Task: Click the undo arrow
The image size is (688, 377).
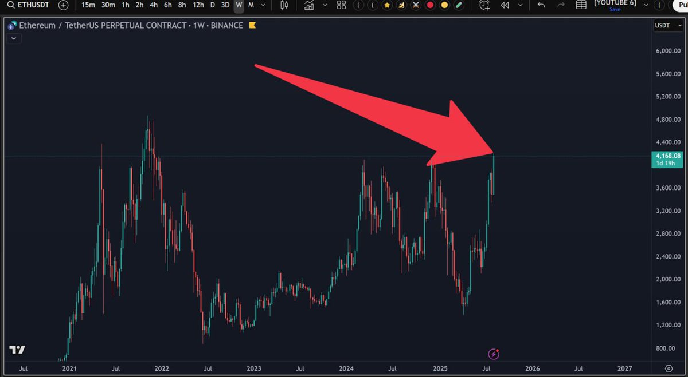Action: pyautogui.click(x=540, y=6)
